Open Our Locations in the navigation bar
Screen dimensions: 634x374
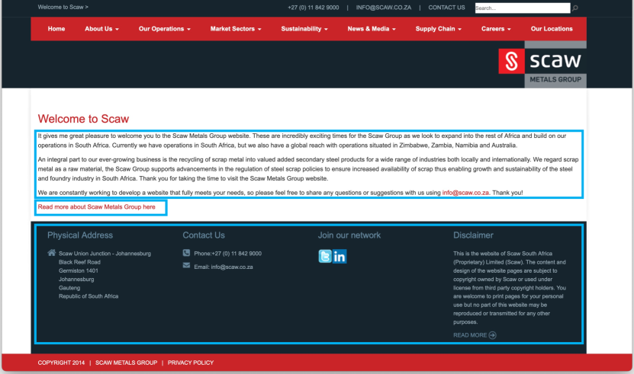tap(552, 29)
